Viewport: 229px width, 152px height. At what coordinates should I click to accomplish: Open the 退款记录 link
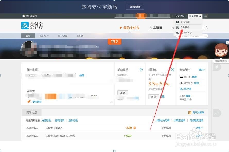click(x=73, y=121)
